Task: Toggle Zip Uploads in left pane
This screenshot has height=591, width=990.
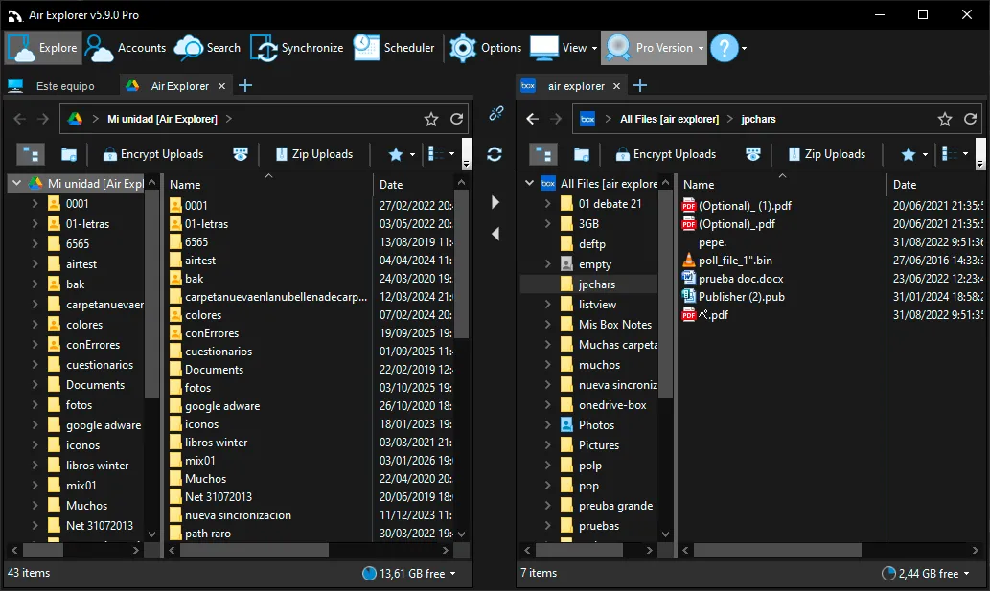Action: click(x=314, y=154)
